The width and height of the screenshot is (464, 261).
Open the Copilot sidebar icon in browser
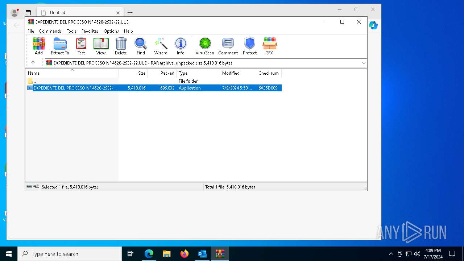click(x=373, y=25)
